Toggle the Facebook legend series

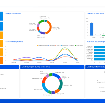click(x=52, y=45)
